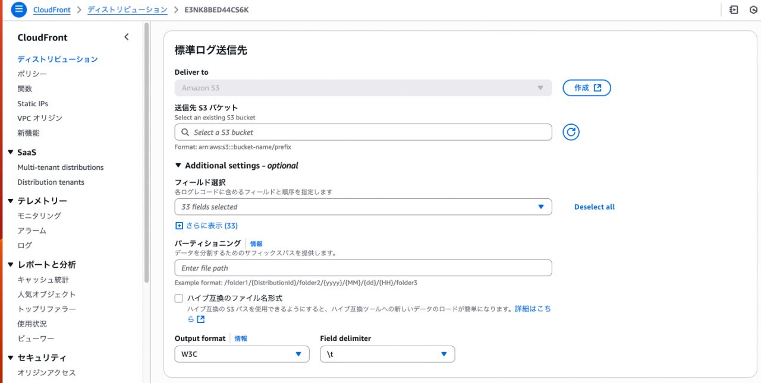
Task: Collapse the テレメトリー sidebar section
Action: pos(11,201)
